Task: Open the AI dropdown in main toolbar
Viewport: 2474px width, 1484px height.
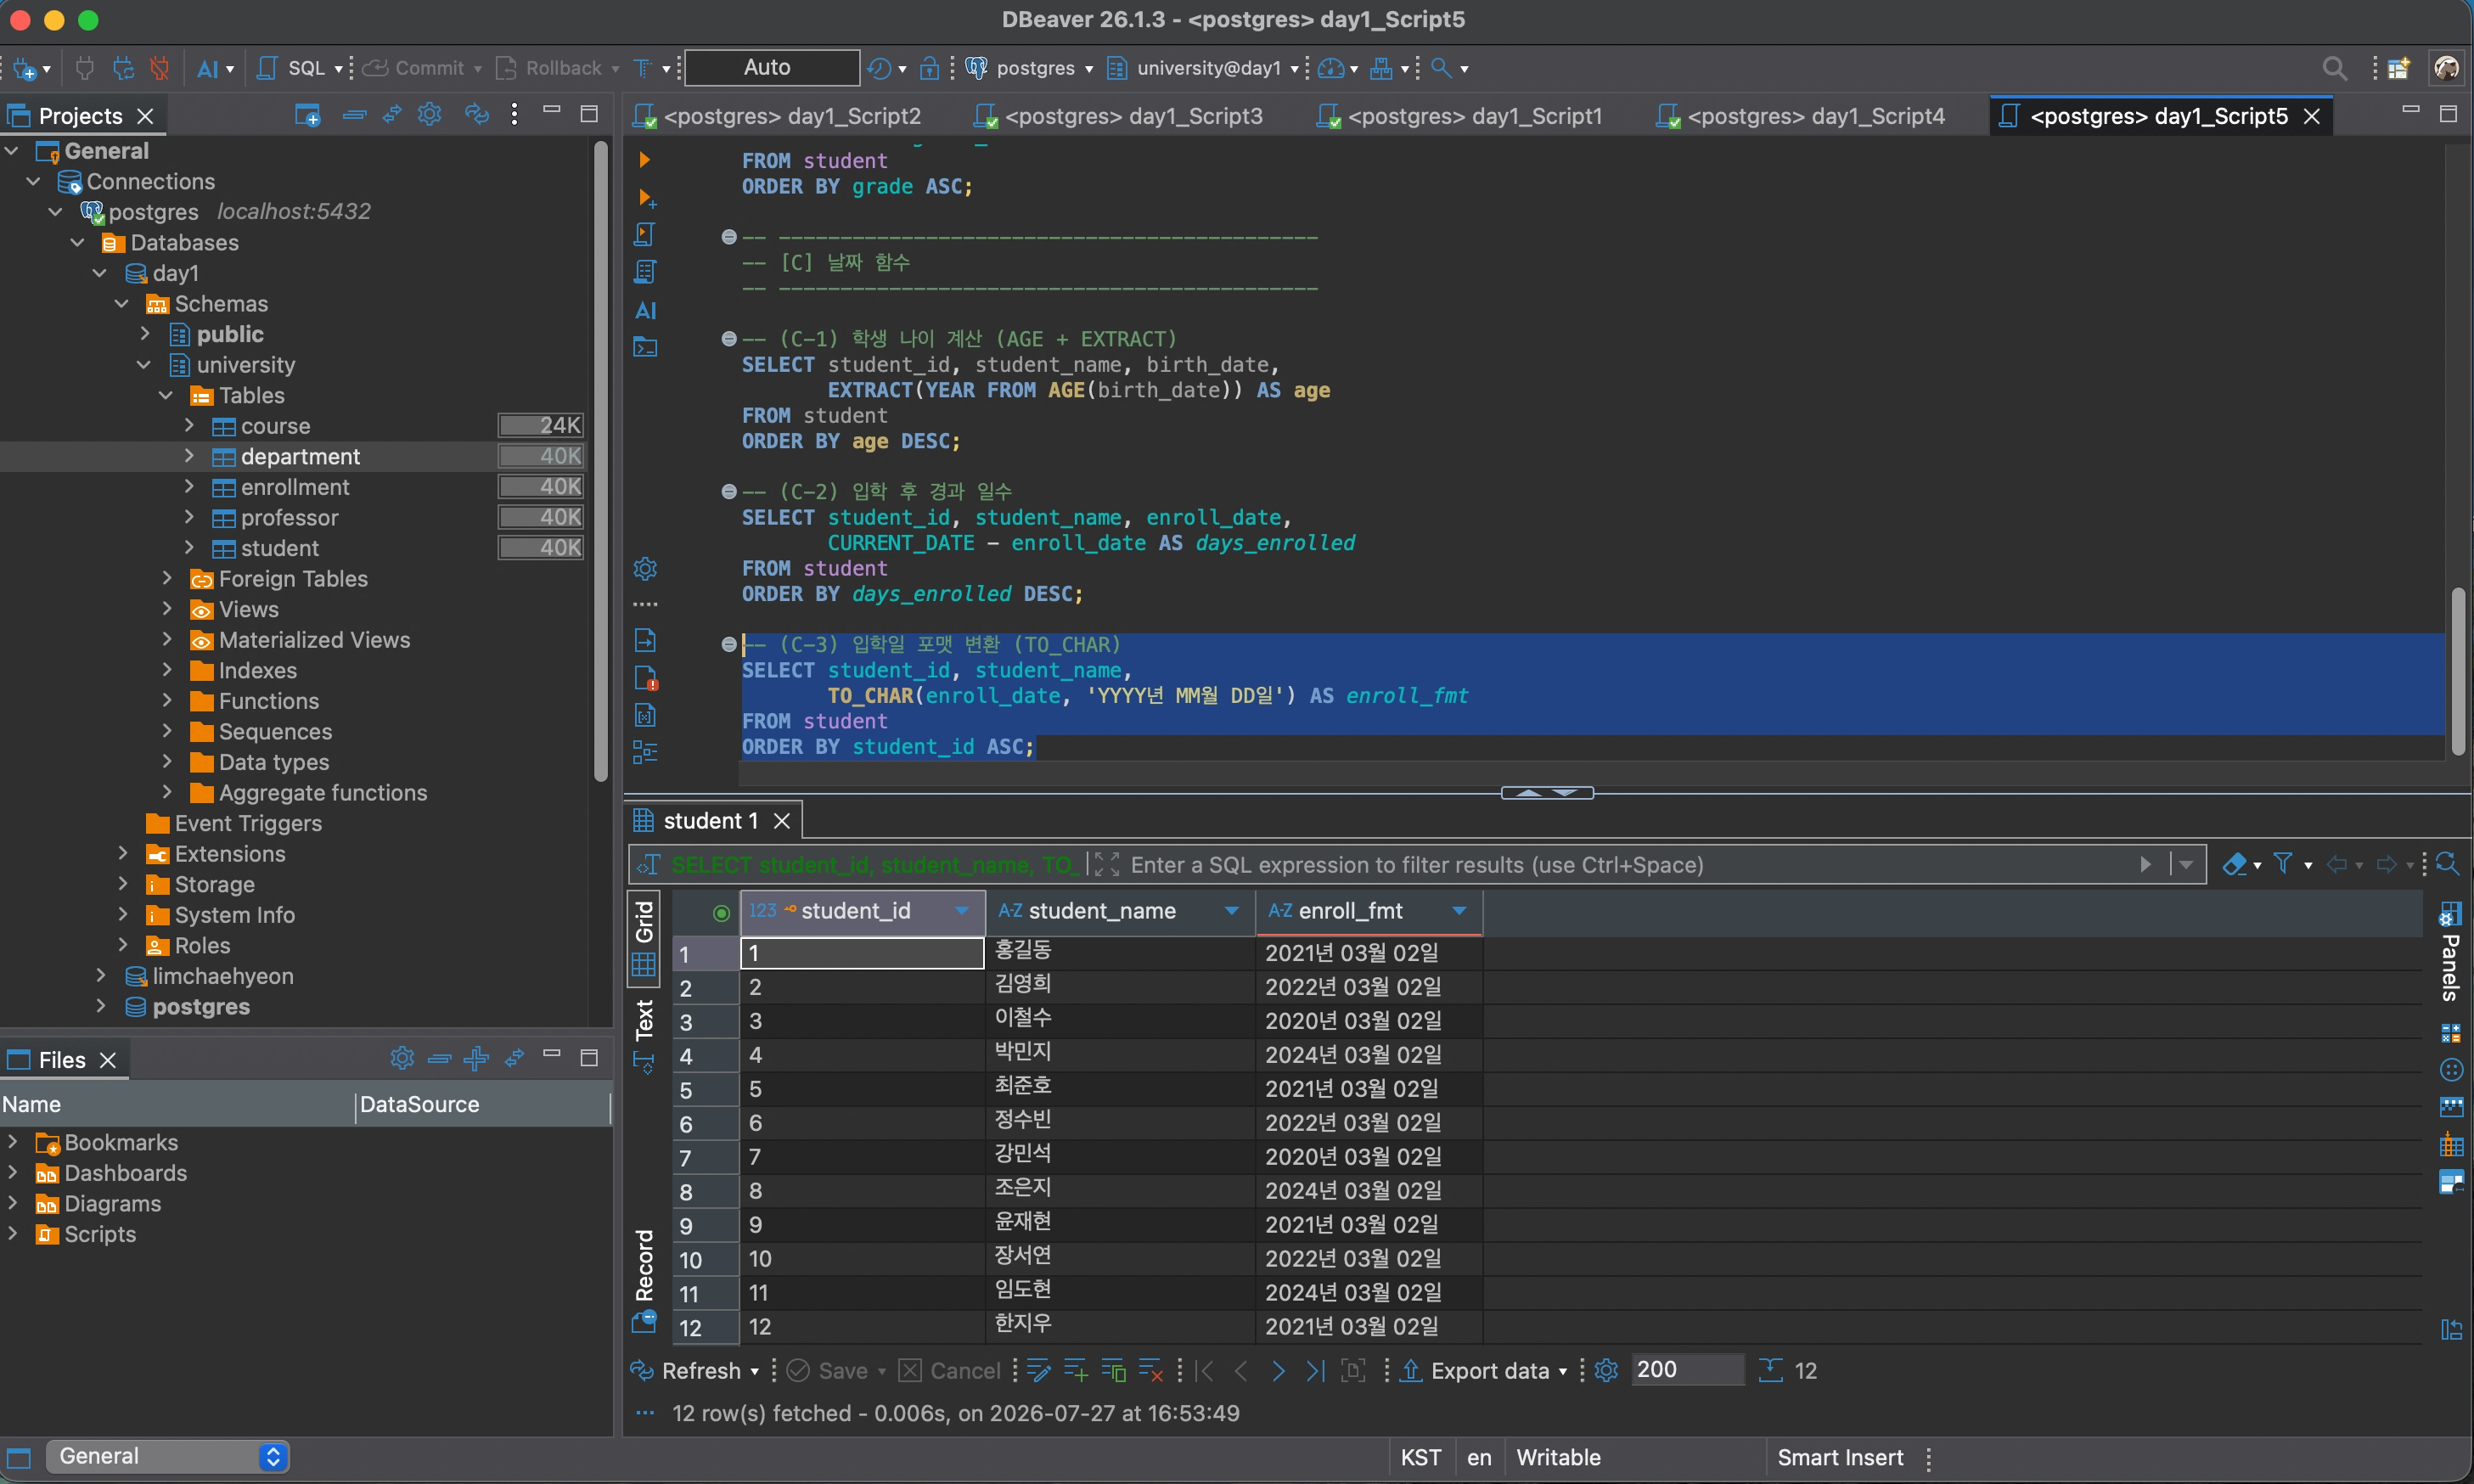Action: coord(214,68)
